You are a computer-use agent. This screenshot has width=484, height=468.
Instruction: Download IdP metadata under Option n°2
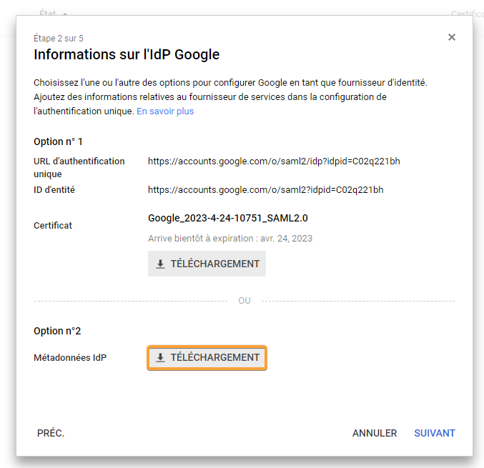pos(207,357)
